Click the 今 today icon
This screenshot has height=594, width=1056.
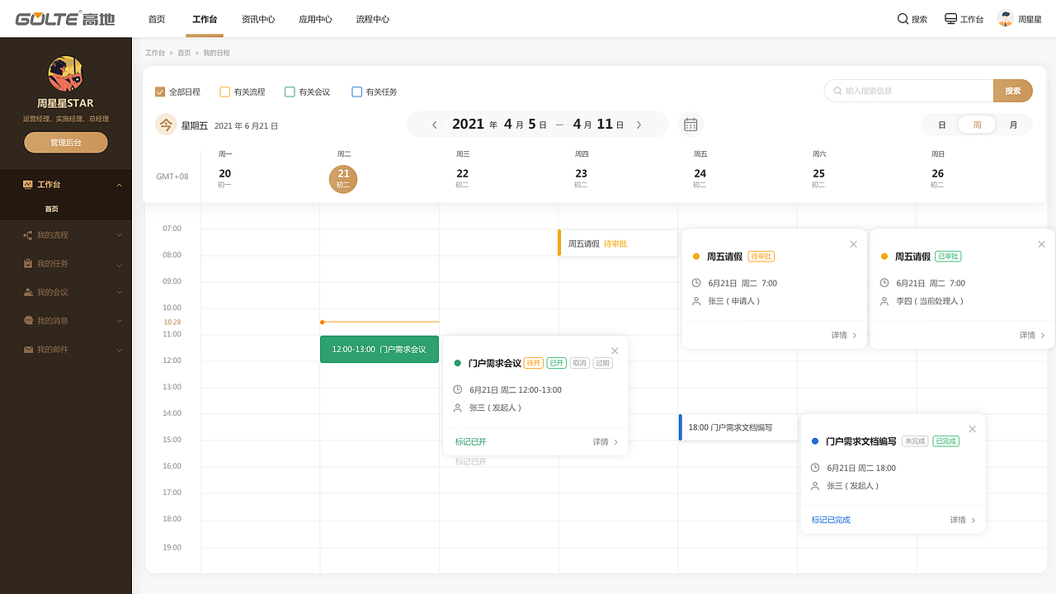[166, 125]
